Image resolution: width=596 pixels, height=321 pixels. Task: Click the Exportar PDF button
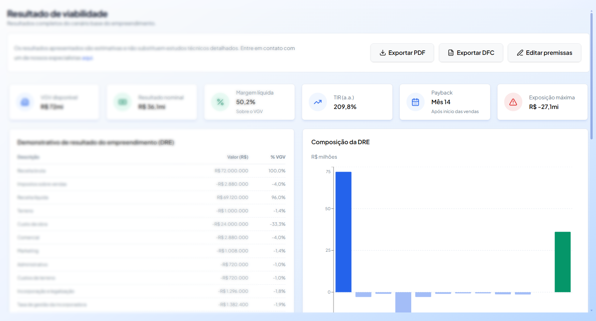[402, 53]
